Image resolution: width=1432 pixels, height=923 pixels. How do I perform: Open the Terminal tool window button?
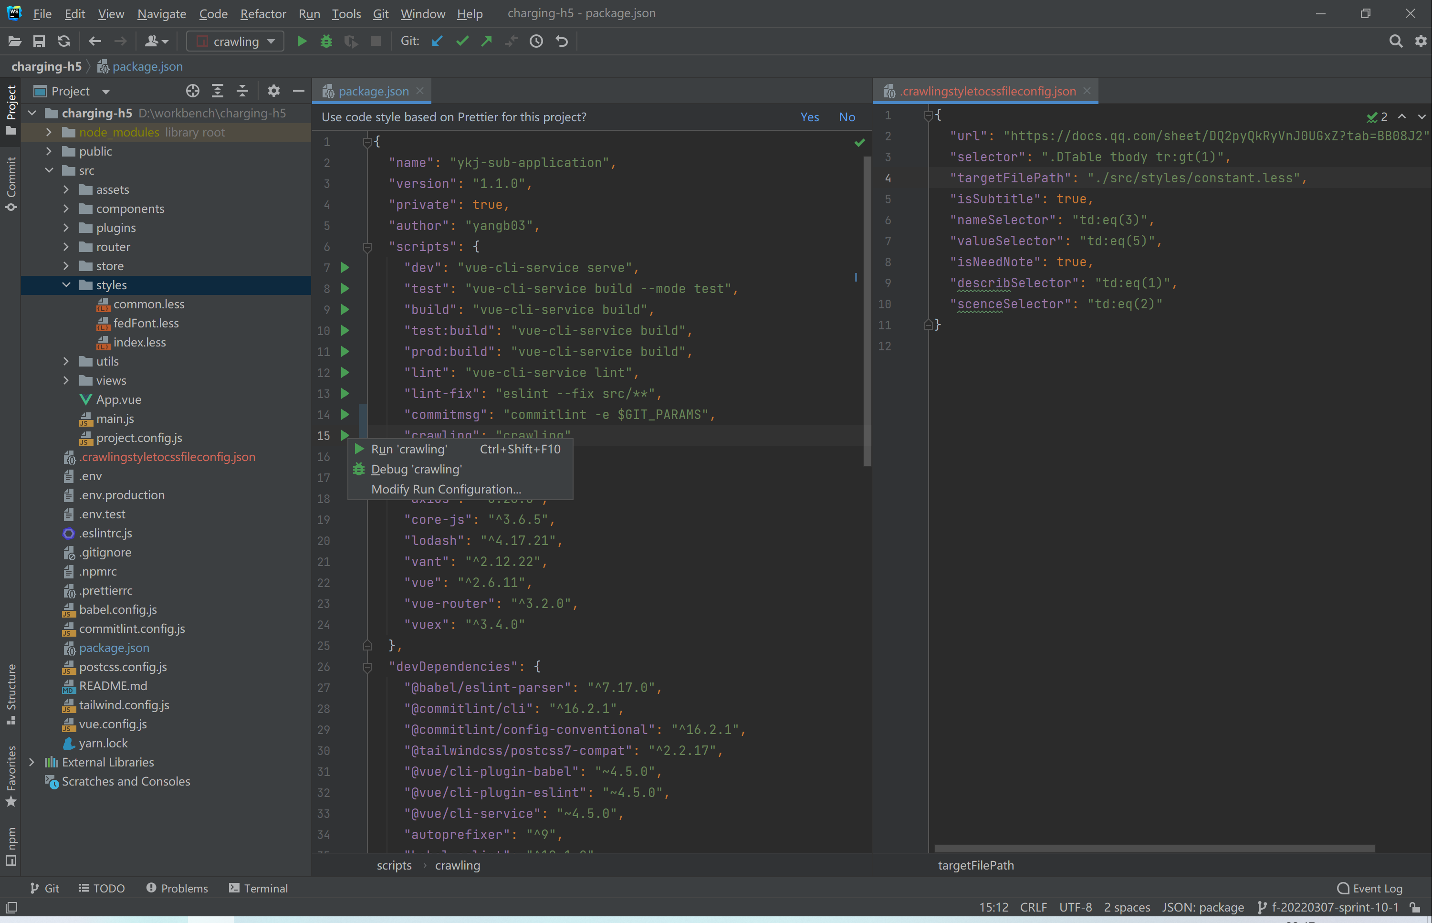[x=258, y=888]
